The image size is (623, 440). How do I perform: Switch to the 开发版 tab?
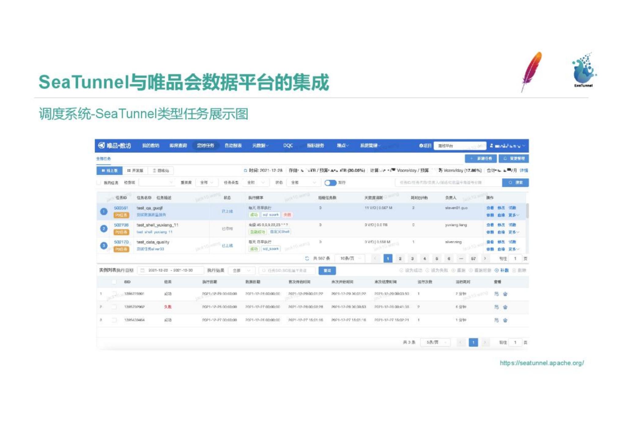click(135, 170)
